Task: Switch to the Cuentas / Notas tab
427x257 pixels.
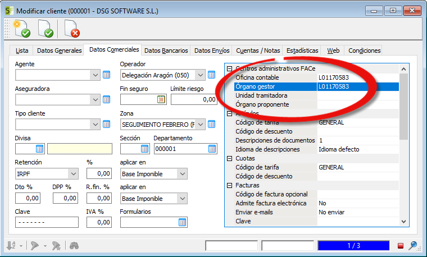Action: click(x=258, y=51)
